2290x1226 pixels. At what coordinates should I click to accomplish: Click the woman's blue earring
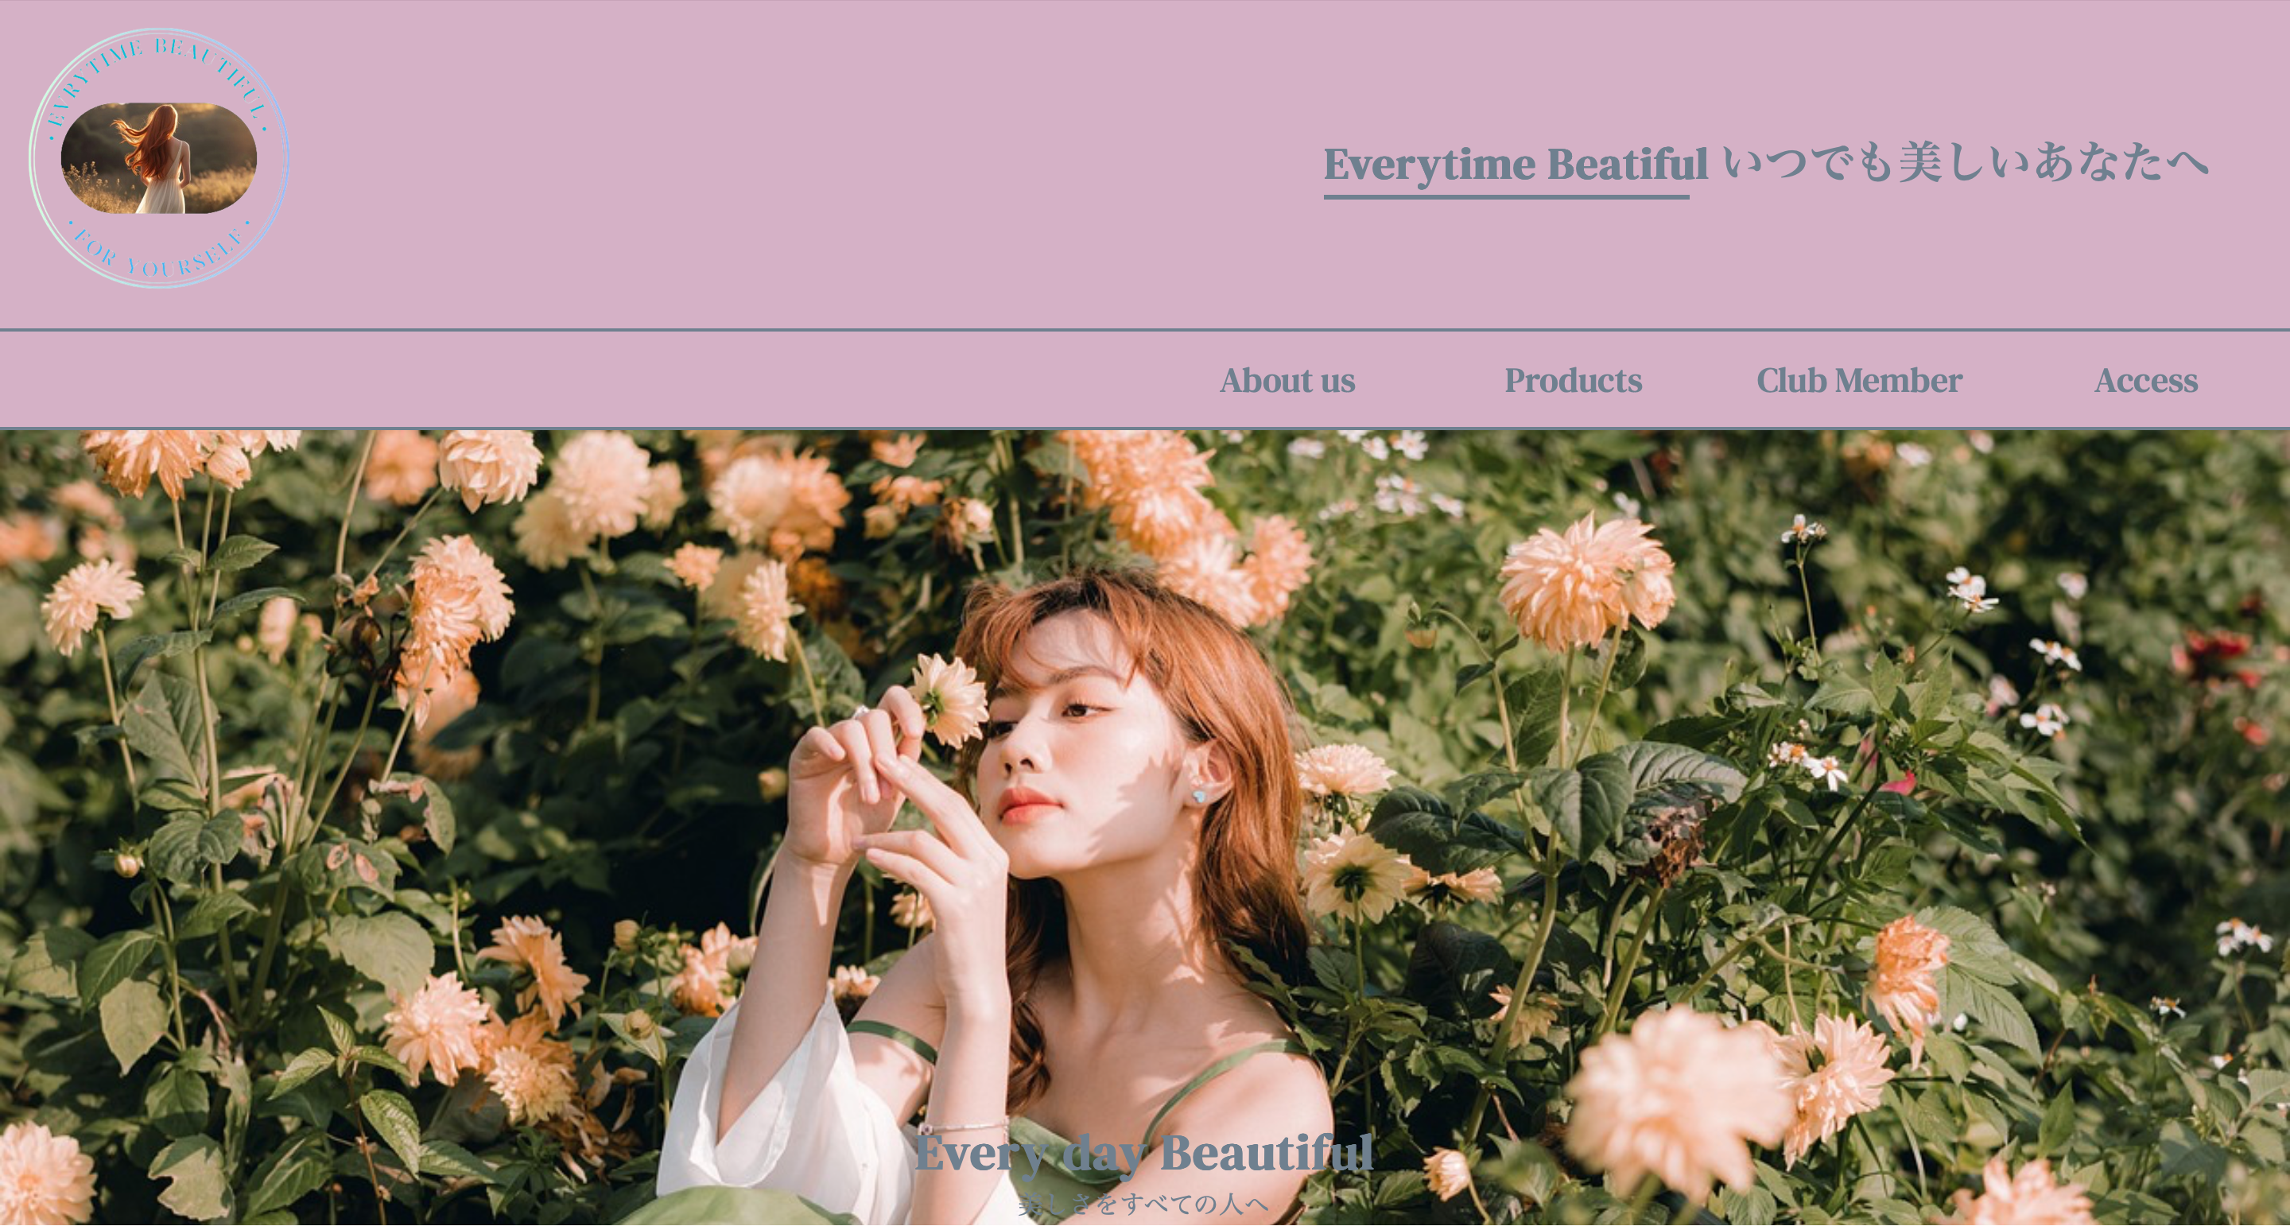click(x=1199, y=795)
